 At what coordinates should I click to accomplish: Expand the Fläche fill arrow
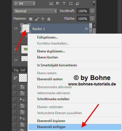click(x=92, y=19)
